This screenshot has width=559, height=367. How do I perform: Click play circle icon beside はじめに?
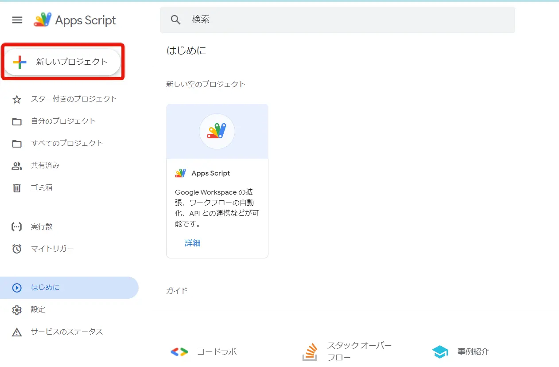pos(17,288)
